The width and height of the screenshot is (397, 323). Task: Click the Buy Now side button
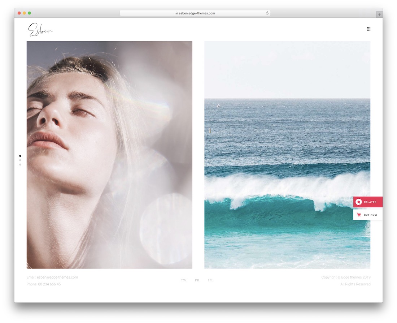[x=368, y=215]
